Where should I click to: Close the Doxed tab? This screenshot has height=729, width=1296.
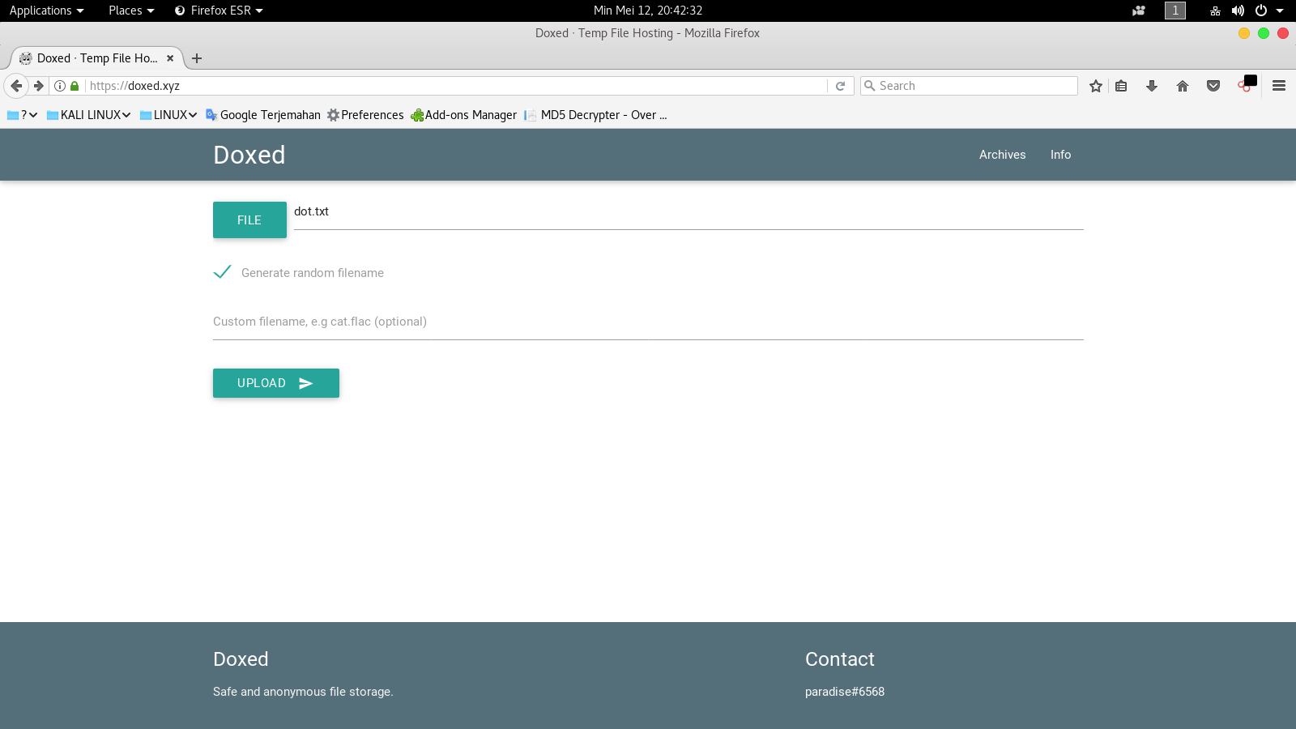[x=170, y=58]
